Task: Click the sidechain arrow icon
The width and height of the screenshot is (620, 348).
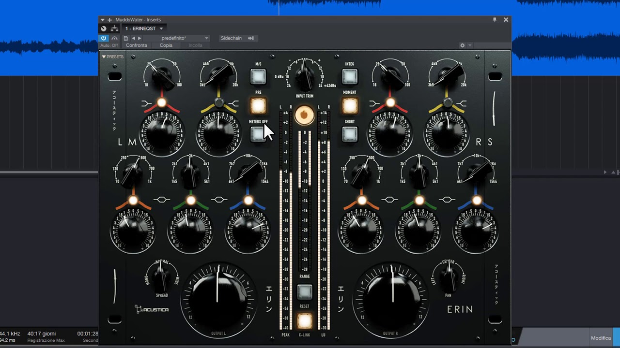Action: (251, 38)
